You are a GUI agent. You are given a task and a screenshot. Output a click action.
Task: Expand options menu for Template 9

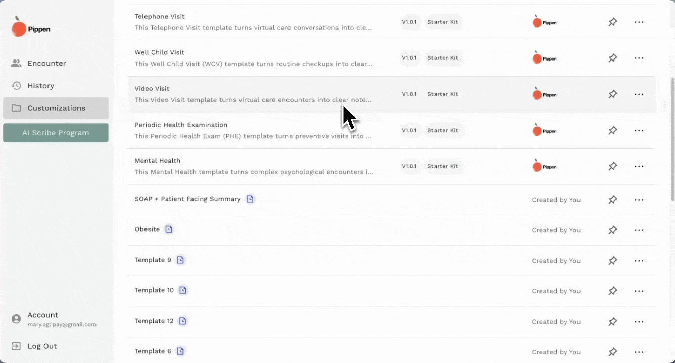pyautogui.click(x=639, y=261)
